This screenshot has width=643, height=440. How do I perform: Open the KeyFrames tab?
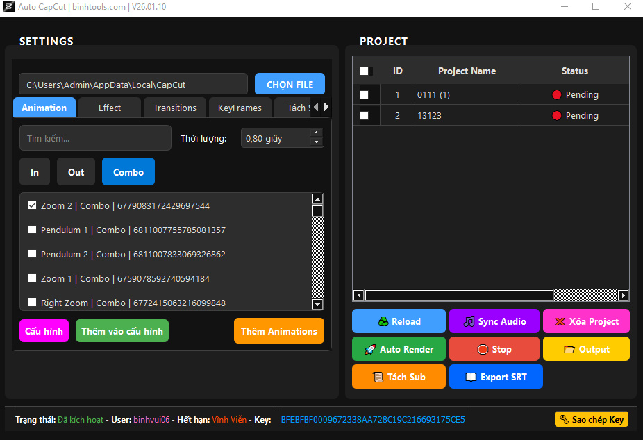point(240,108)
